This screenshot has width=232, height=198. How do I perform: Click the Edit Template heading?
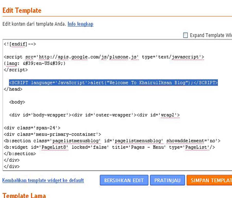22,11
